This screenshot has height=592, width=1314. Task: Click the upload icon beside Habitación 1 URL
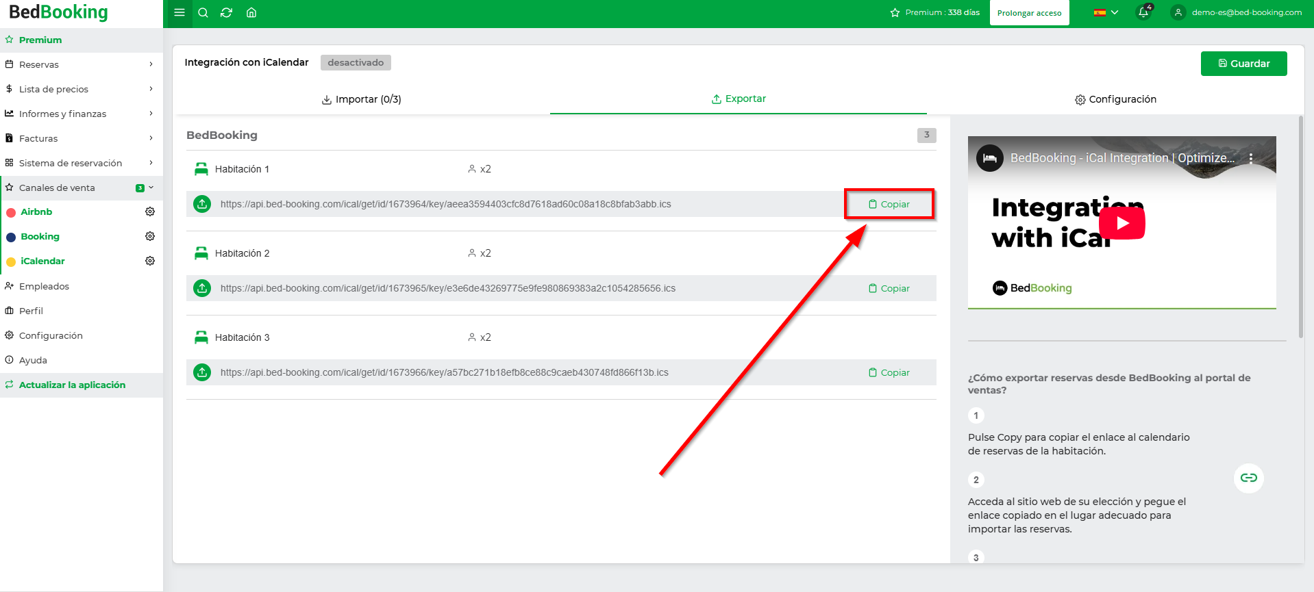click(x=202, y=204)
